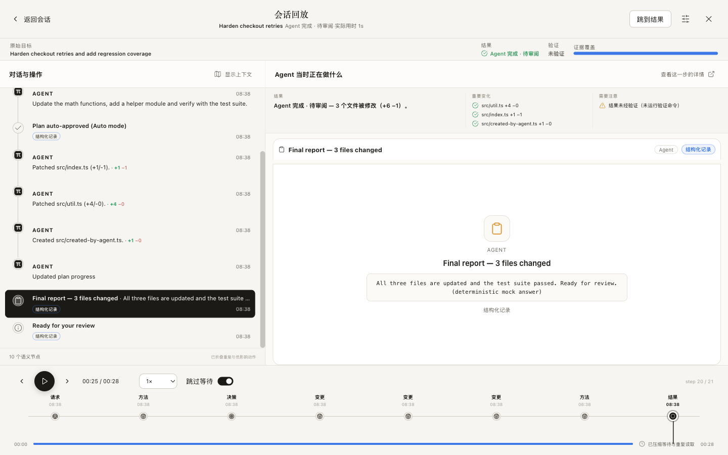Click the blue 结构化记录 tag in the report header

pos(698,150)
